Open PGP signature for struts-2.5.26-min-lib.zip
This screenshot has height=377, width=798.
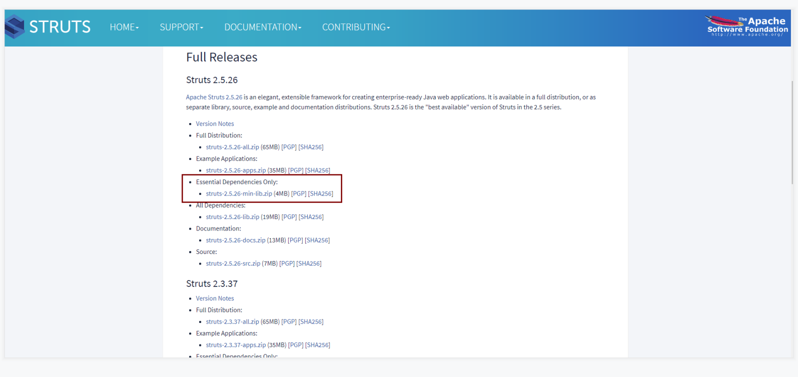(299, 193)
